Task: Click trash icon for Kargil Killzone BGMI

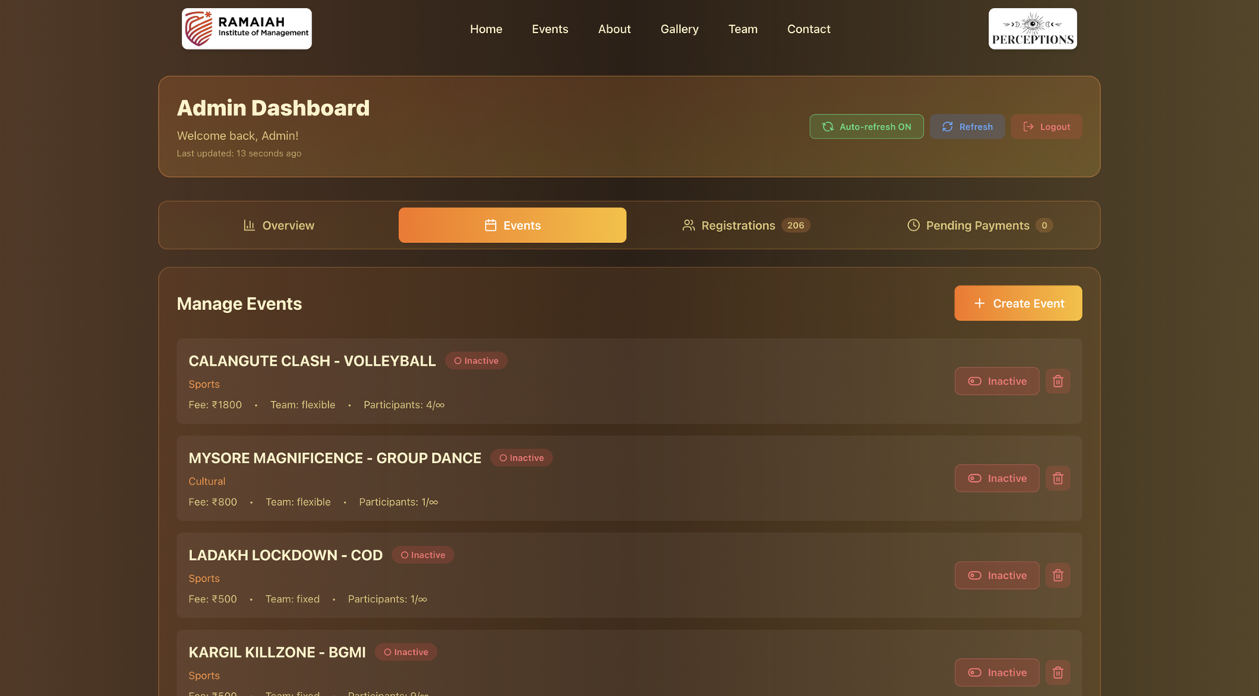Action: (x=1058, y=672)
